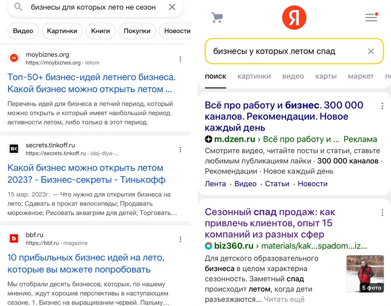Open options menu for biz360.ru result
Image resolution: width=391 pixels, height=306 pixels.
click(x=382, y=213)
